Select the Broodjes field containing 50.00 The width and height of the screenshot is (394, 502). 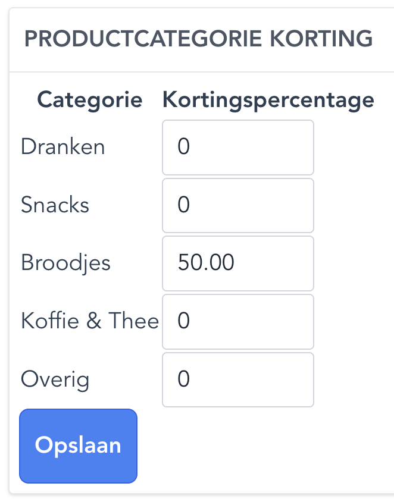point(237,263)
